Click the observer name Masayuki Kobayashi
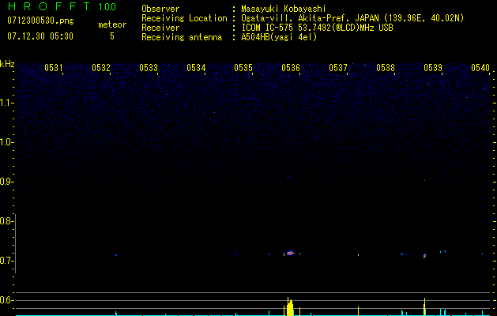 284,9
